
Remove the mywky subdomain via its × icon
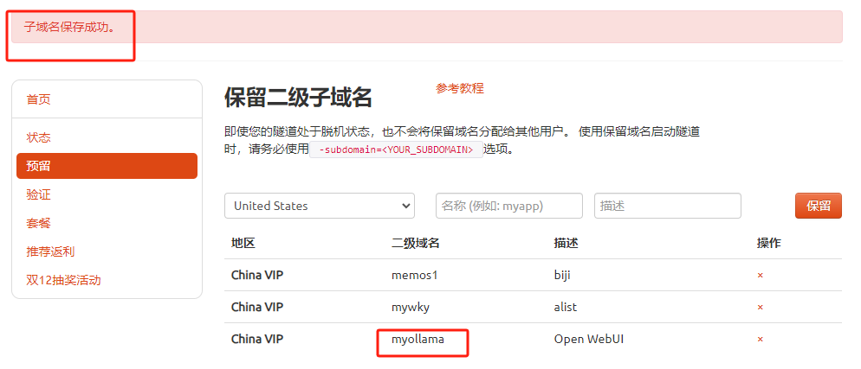[760, 307]
